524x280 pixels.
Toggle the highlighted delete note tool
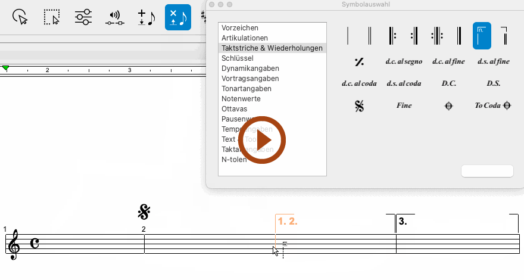coord(178,17)
